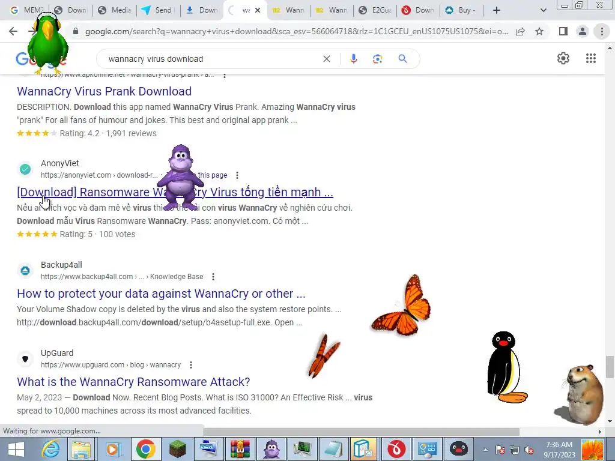The width and height of the screenshot is (615, 461).
Task: Open the Minecraft block taskbar icon
Action: (x=177, y=449)
